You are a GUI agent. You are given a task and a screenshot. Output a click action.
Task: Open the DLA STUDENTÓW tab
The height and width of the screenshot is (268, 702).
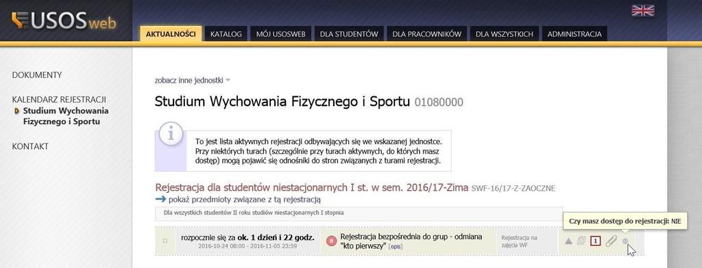tap(349, 34)
